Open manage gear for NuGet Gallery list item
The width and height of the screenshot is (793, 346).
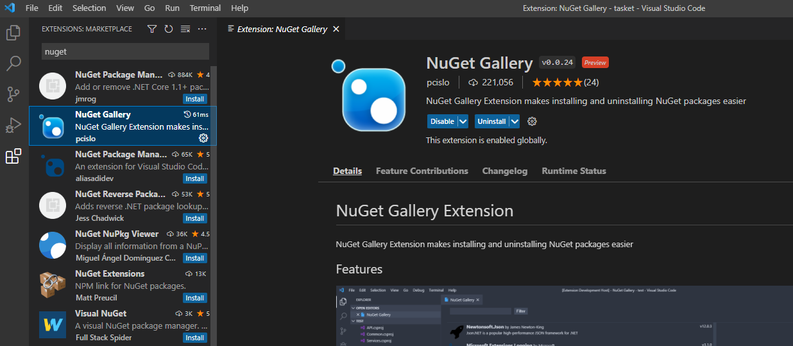[x=203, y=138]
